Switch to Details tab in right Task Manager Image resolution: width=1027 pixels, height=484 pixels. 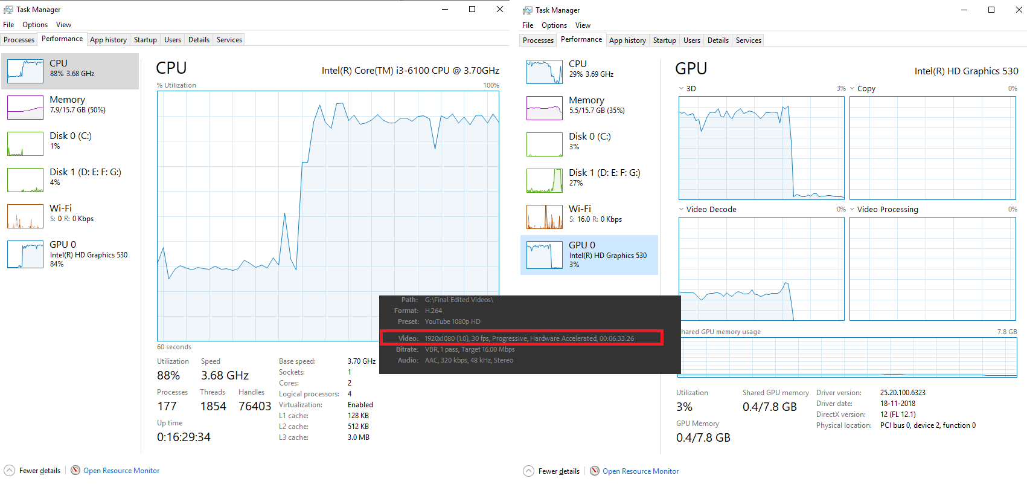(718, 40)
